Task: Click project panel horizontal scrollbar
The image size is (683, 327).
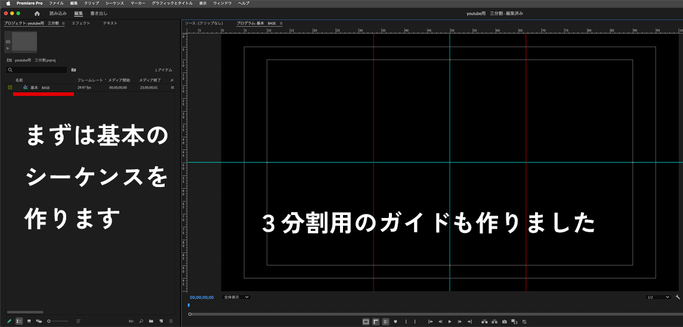Action: click(x=25, y=312)
